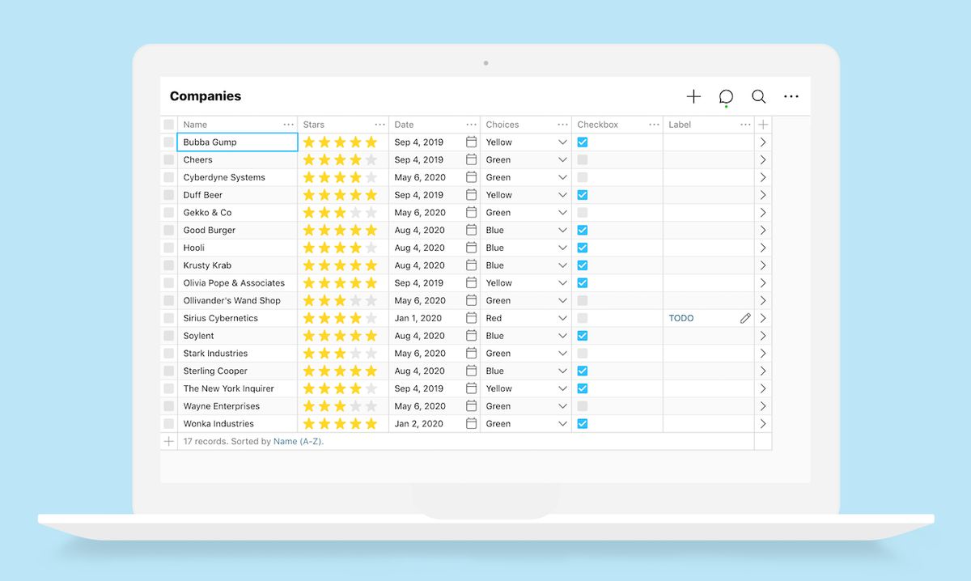Open the date picker for Bubba Gump
This screenshot has width=971, height=581.
coord(470,142)
